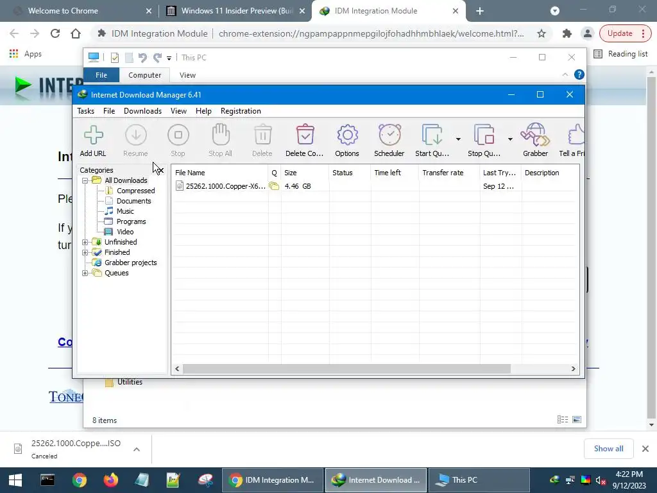Click Chrome home button
Screen dimensions: 657x493
click(76, 33)
